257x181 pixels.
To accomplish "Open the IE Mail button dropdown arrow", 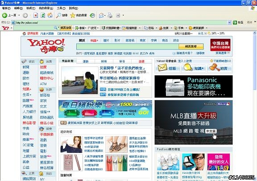I will tap(105, 16).
